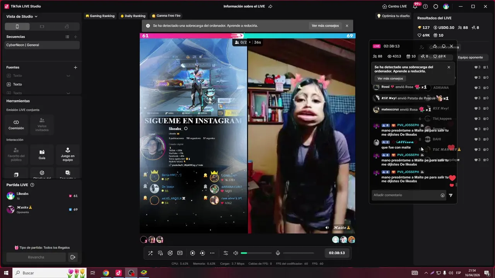Click the exit match icon beside Revancha

[x=73, y=257]
